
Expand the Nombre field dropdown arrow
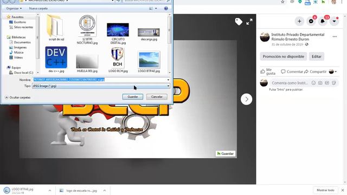(168, 80)
